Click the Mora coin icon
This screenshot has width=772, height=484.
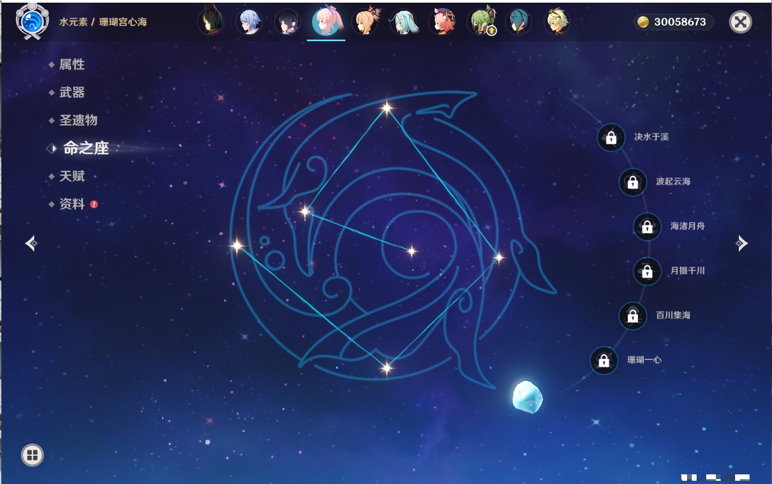coord(643,22)
